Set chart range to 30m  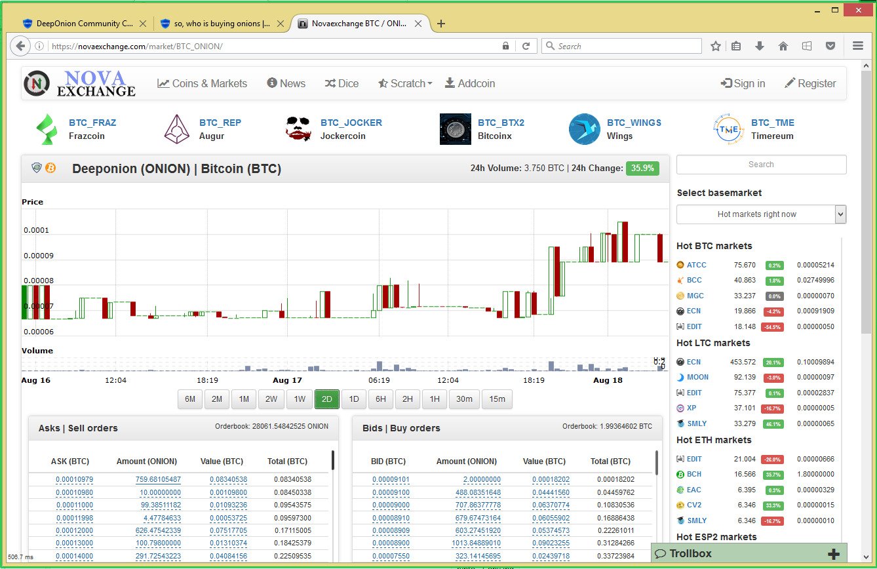[465, 399]
